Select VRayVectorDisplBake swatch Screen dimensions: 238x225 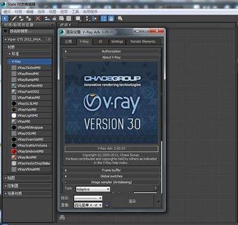pyautogui.click(x=14, y=163)
